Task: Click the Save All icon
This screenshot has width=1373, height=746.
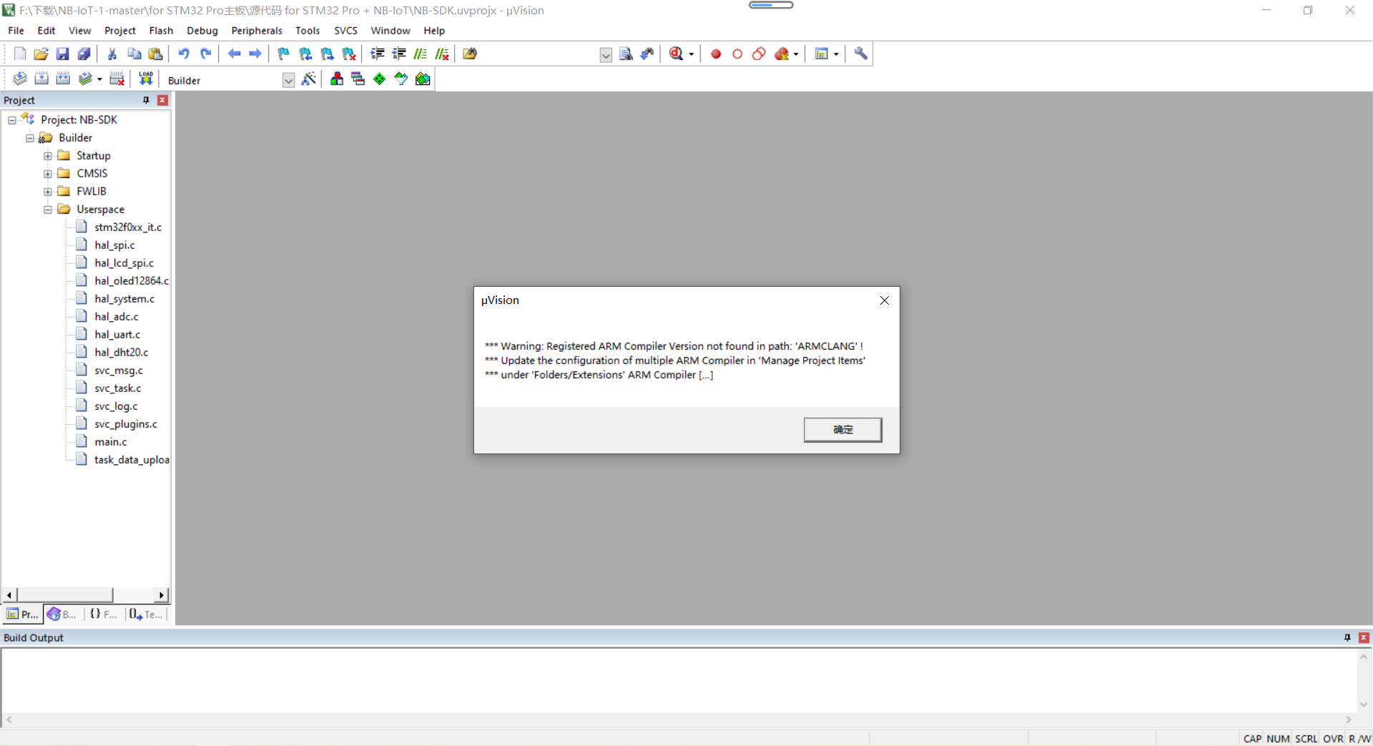Action: [84, 54]
